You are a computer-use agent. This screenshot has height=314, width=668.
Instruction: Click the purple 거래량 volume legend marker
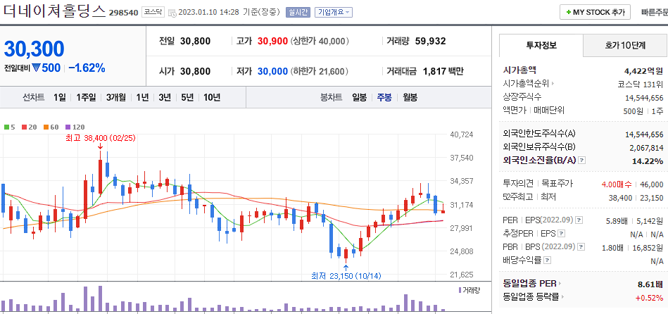[460, 290]
